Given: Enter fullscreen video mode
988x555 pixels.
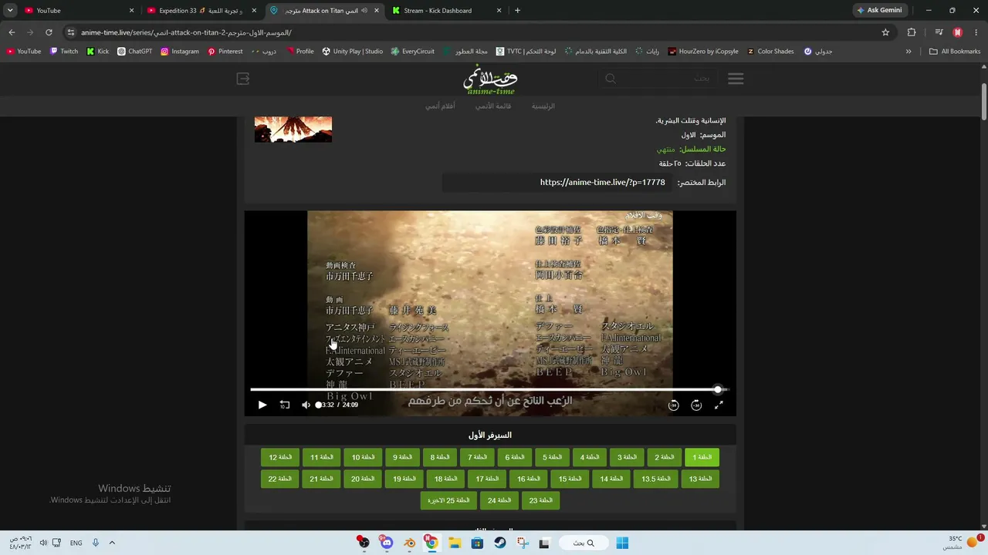Looking at the screenshot, I should click(x=719, y=405).
